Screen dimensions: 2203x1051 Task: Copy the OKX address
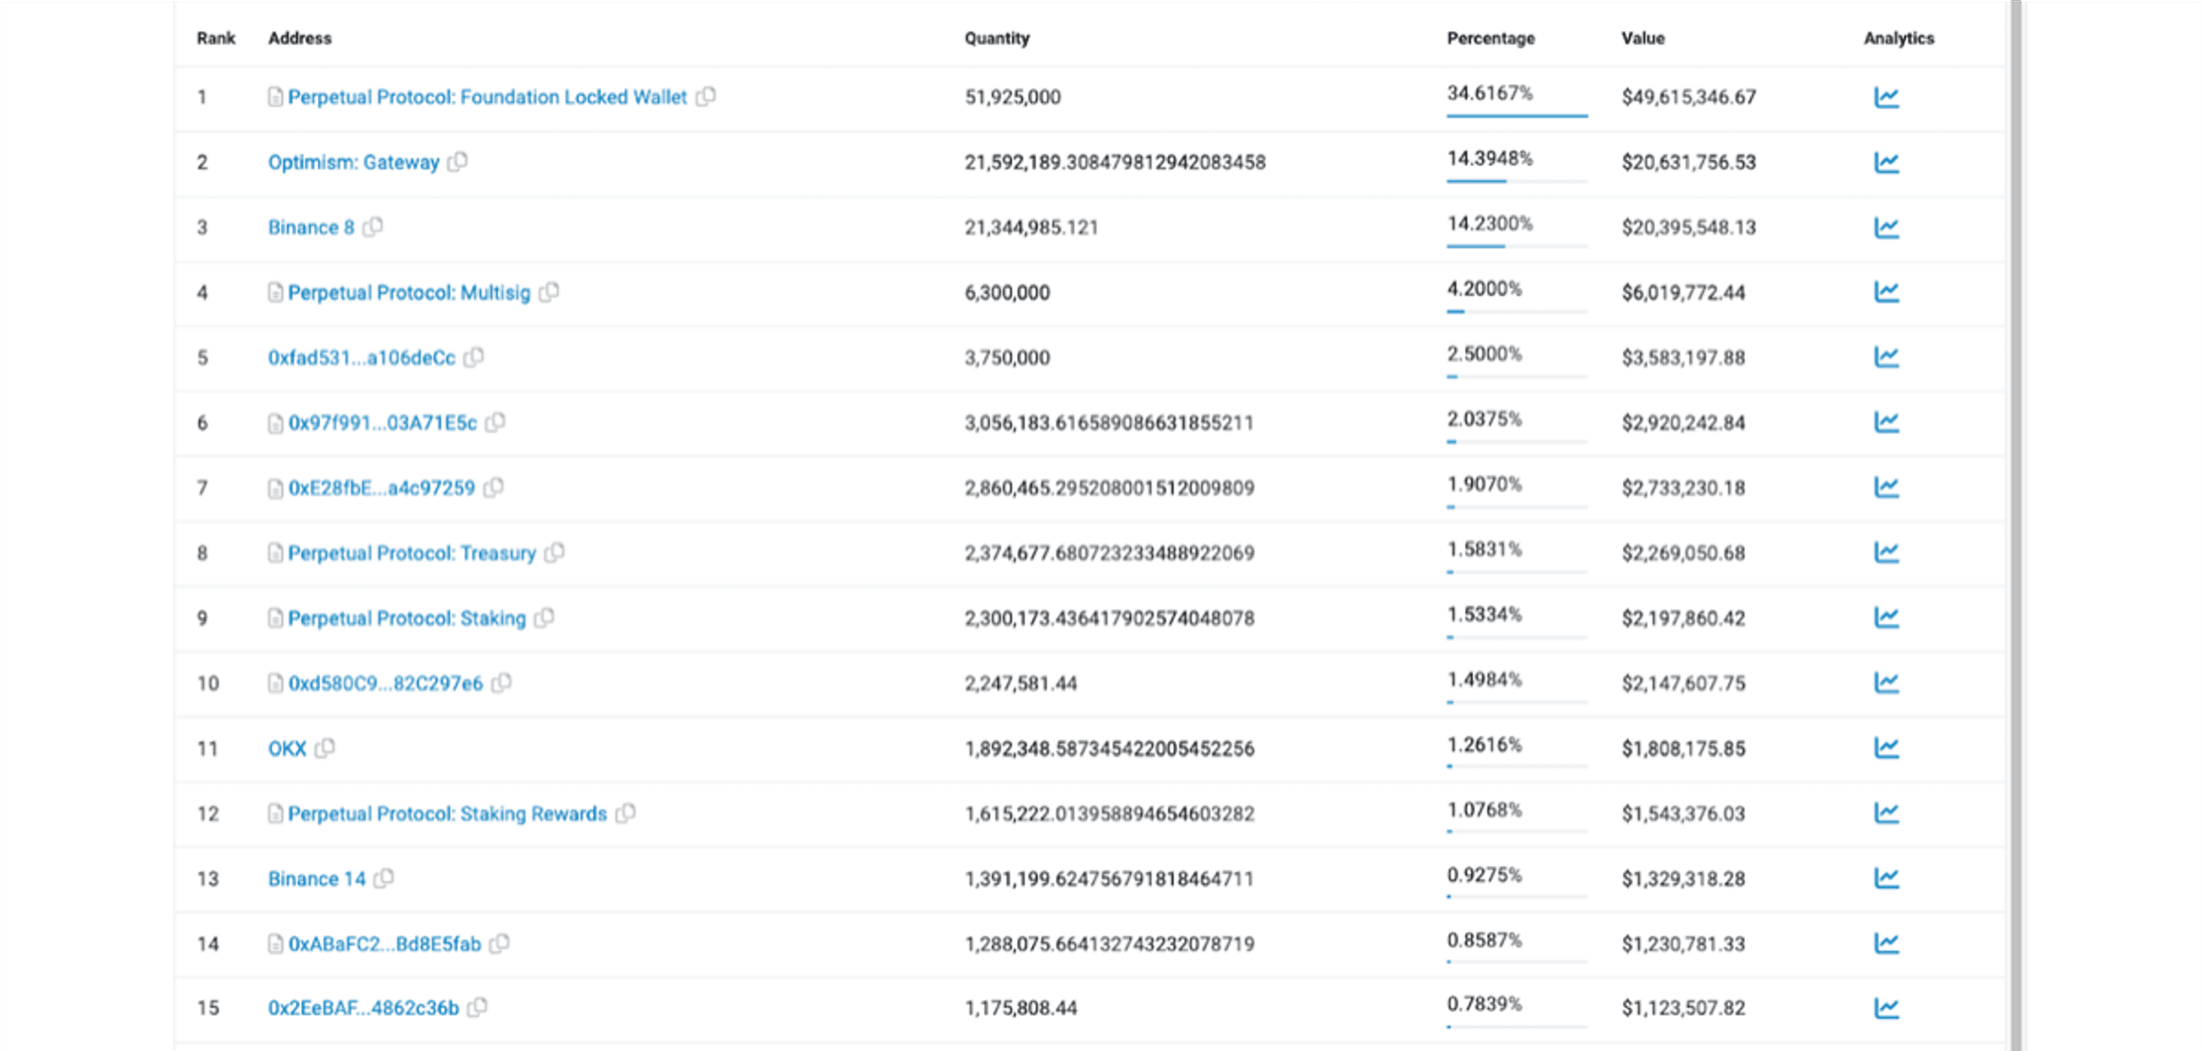coord(324,747)
